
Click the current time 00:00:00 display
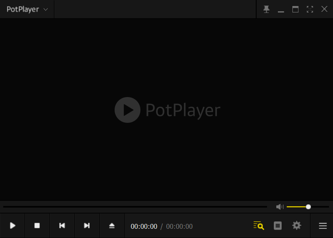144,226
